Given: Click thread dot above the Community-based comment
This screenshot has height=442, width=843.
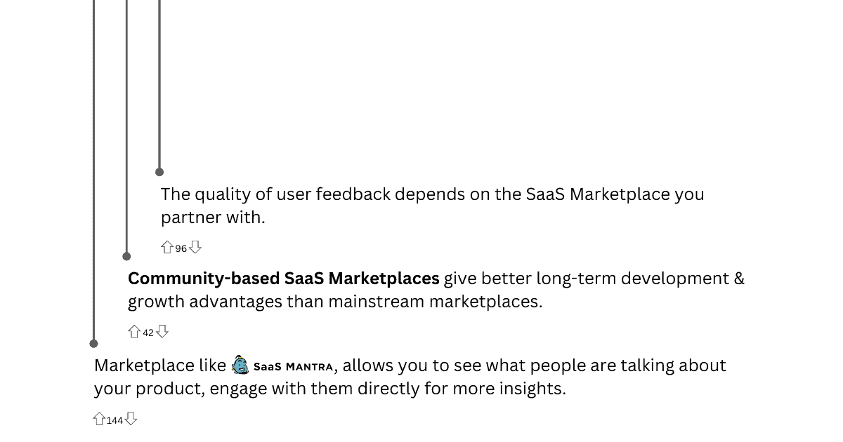Looking at the screenshot, I should [126, 257].
